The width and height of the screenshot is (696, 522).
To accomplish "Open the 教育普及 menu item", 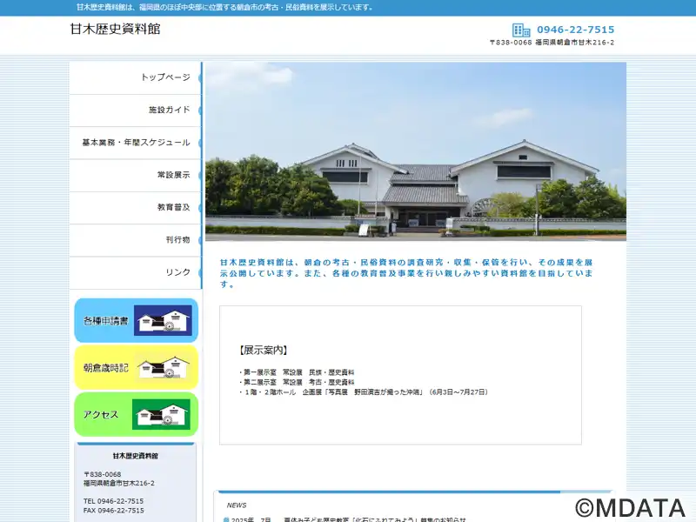I will point(136,207).
